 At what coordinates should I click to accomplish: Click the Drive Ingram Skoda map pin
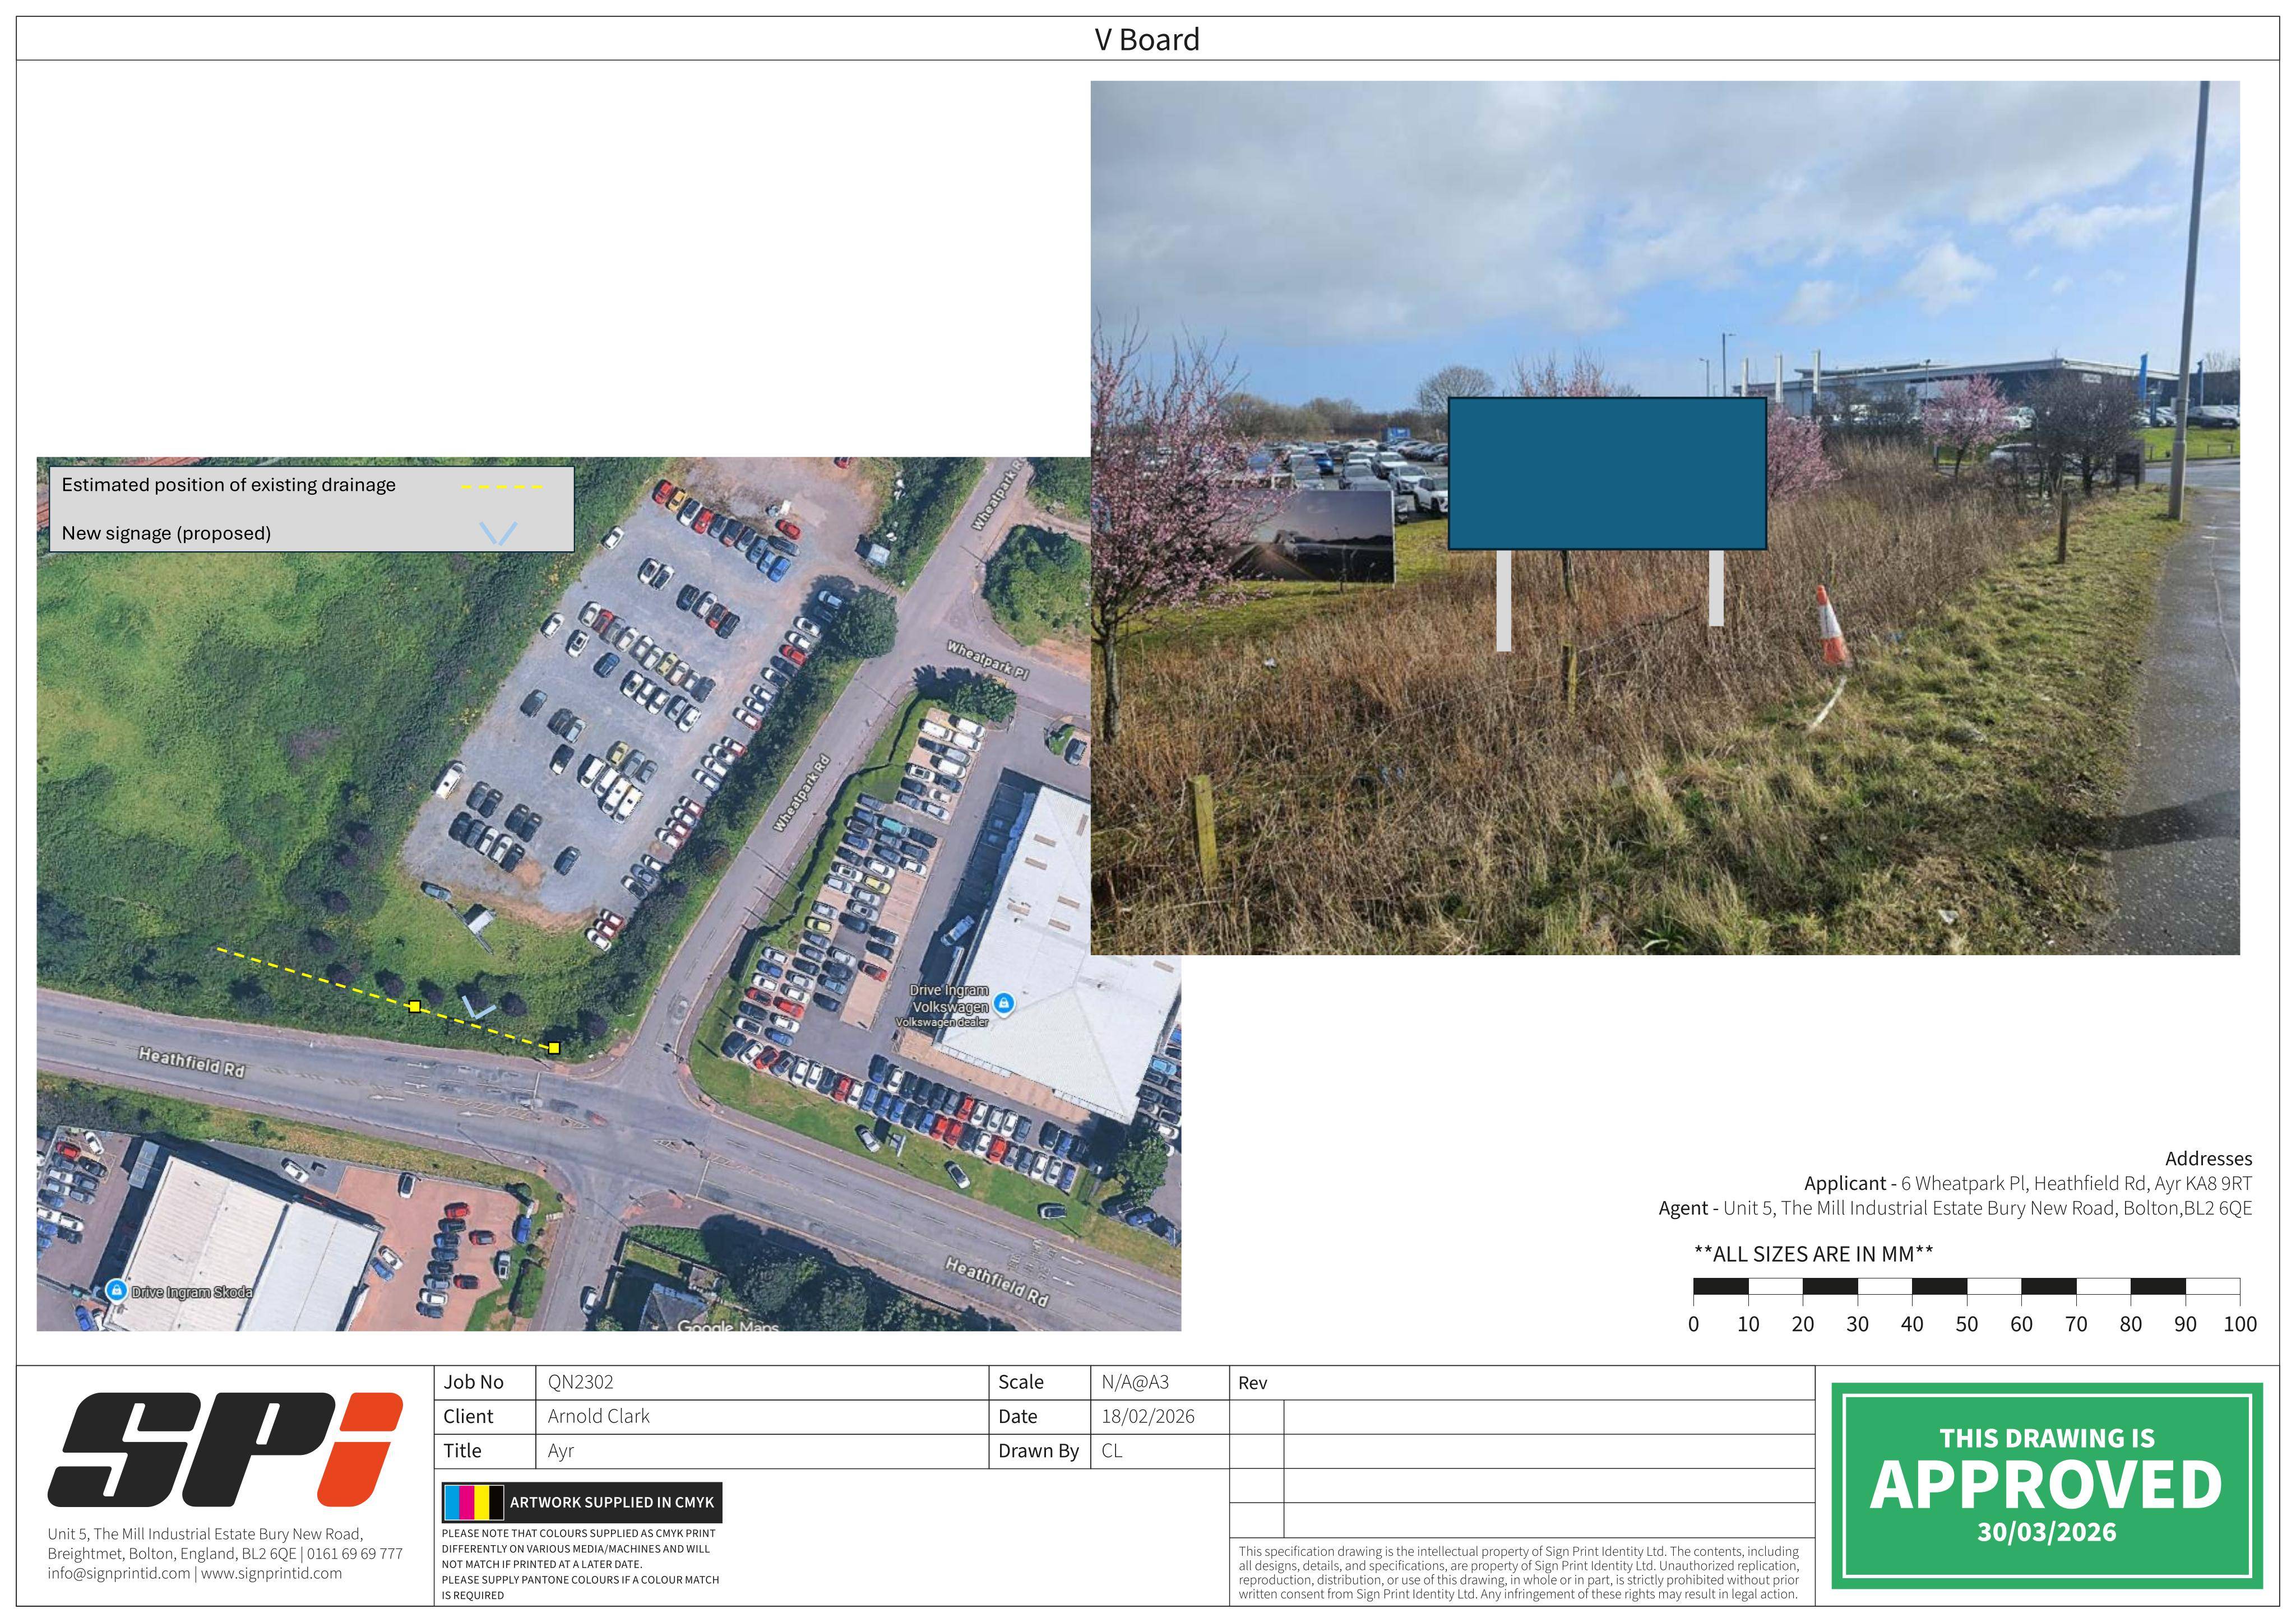[x=116, y=1290]
